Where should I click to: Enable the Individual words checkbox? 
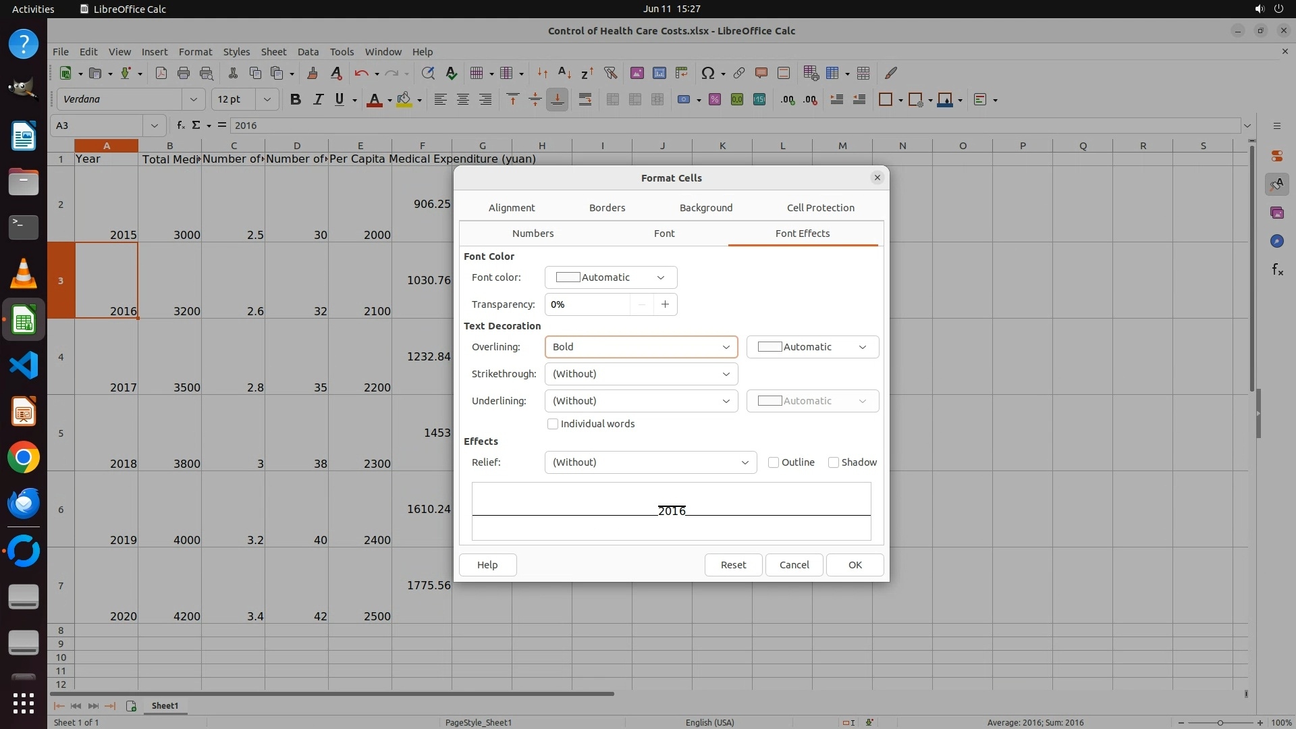(553, 424)
